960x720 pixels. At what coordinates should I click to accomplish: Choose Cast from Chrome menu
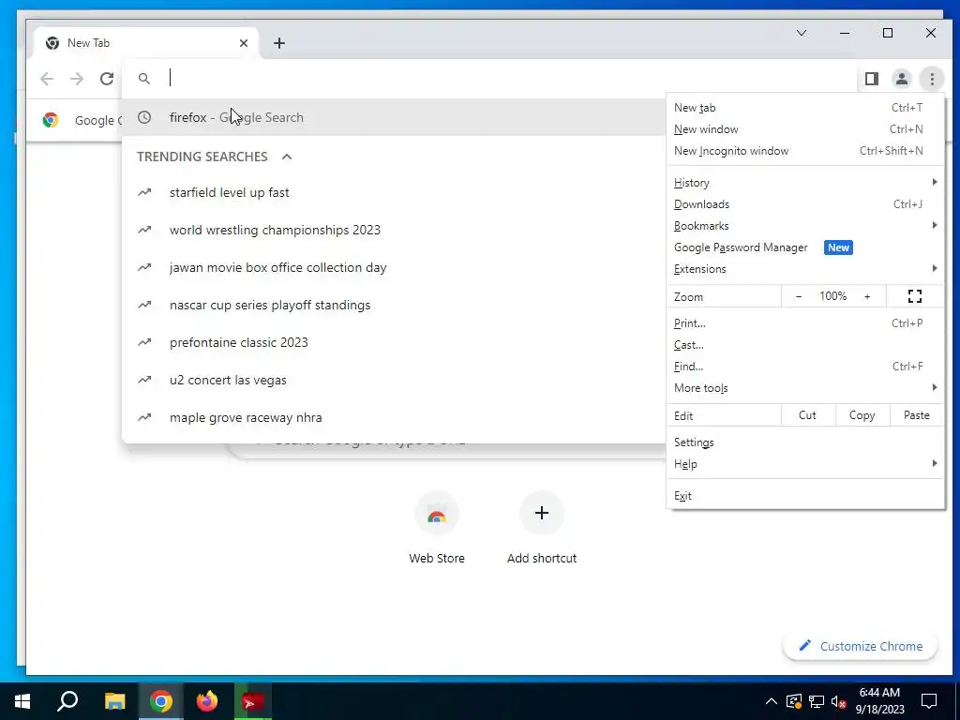coord(805,345)
